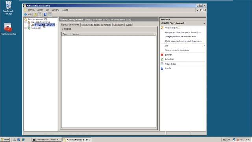Open the Mis Herramientas desktop icon
This screenshot has width=252, height=142.
tap(8, 29)
